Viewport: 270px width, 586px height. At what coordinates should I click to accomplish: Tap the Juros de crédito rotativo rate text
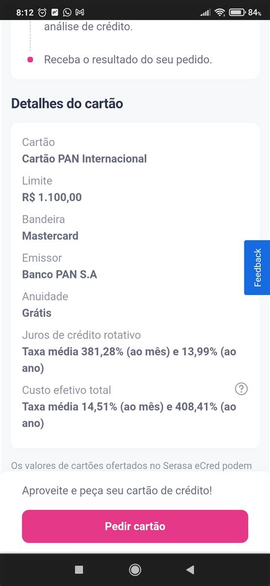[x=129, y=360]
